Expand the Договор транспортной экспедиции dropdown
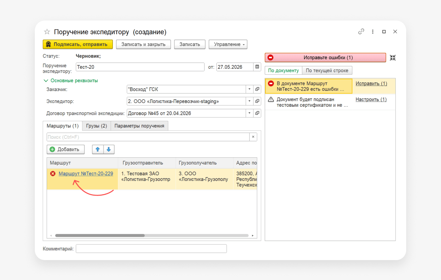The width and height of the screenshot is (441, 280). 249,113
